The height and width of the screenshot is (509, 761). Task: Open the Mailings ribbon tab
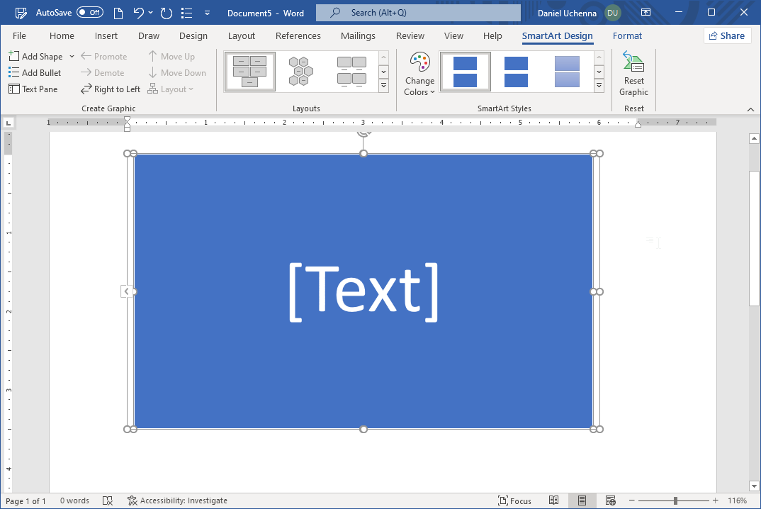[x=358, y=35]
